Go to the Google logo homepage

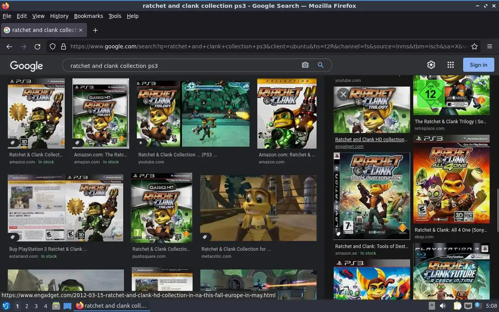tap(27, 66)
